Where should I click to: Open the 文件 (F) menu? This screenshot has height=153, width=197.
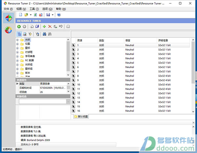pyautogui.click(x=8, y=9)
